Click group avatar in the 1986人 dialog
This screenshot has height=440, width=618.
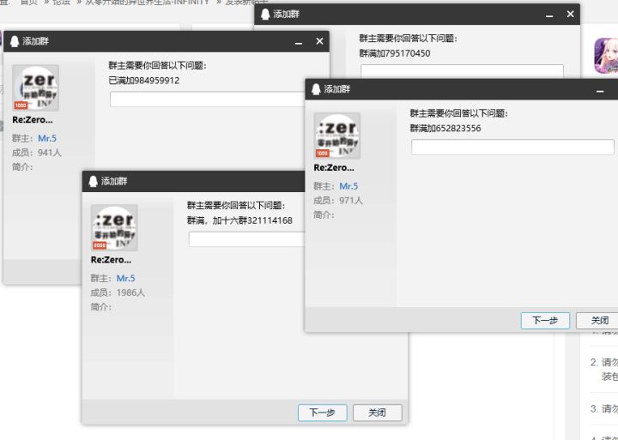[114, 227]
